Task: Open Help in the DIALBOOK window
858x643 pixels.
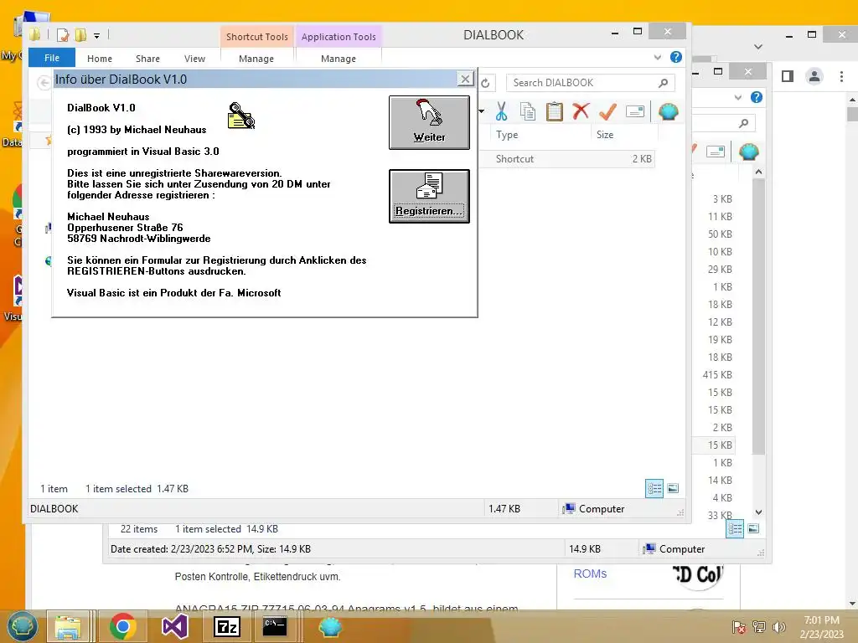Action: (676, 57)
